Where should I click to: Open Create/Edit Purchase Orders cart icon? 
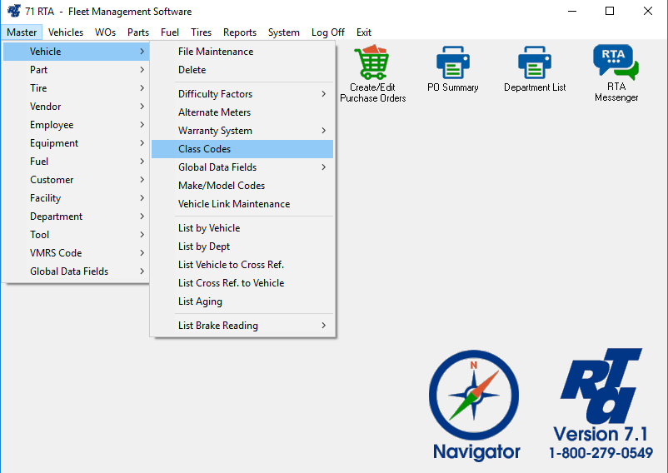click(372, 63)
